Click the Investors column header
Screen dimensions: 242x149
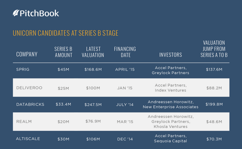pos(170,55)
